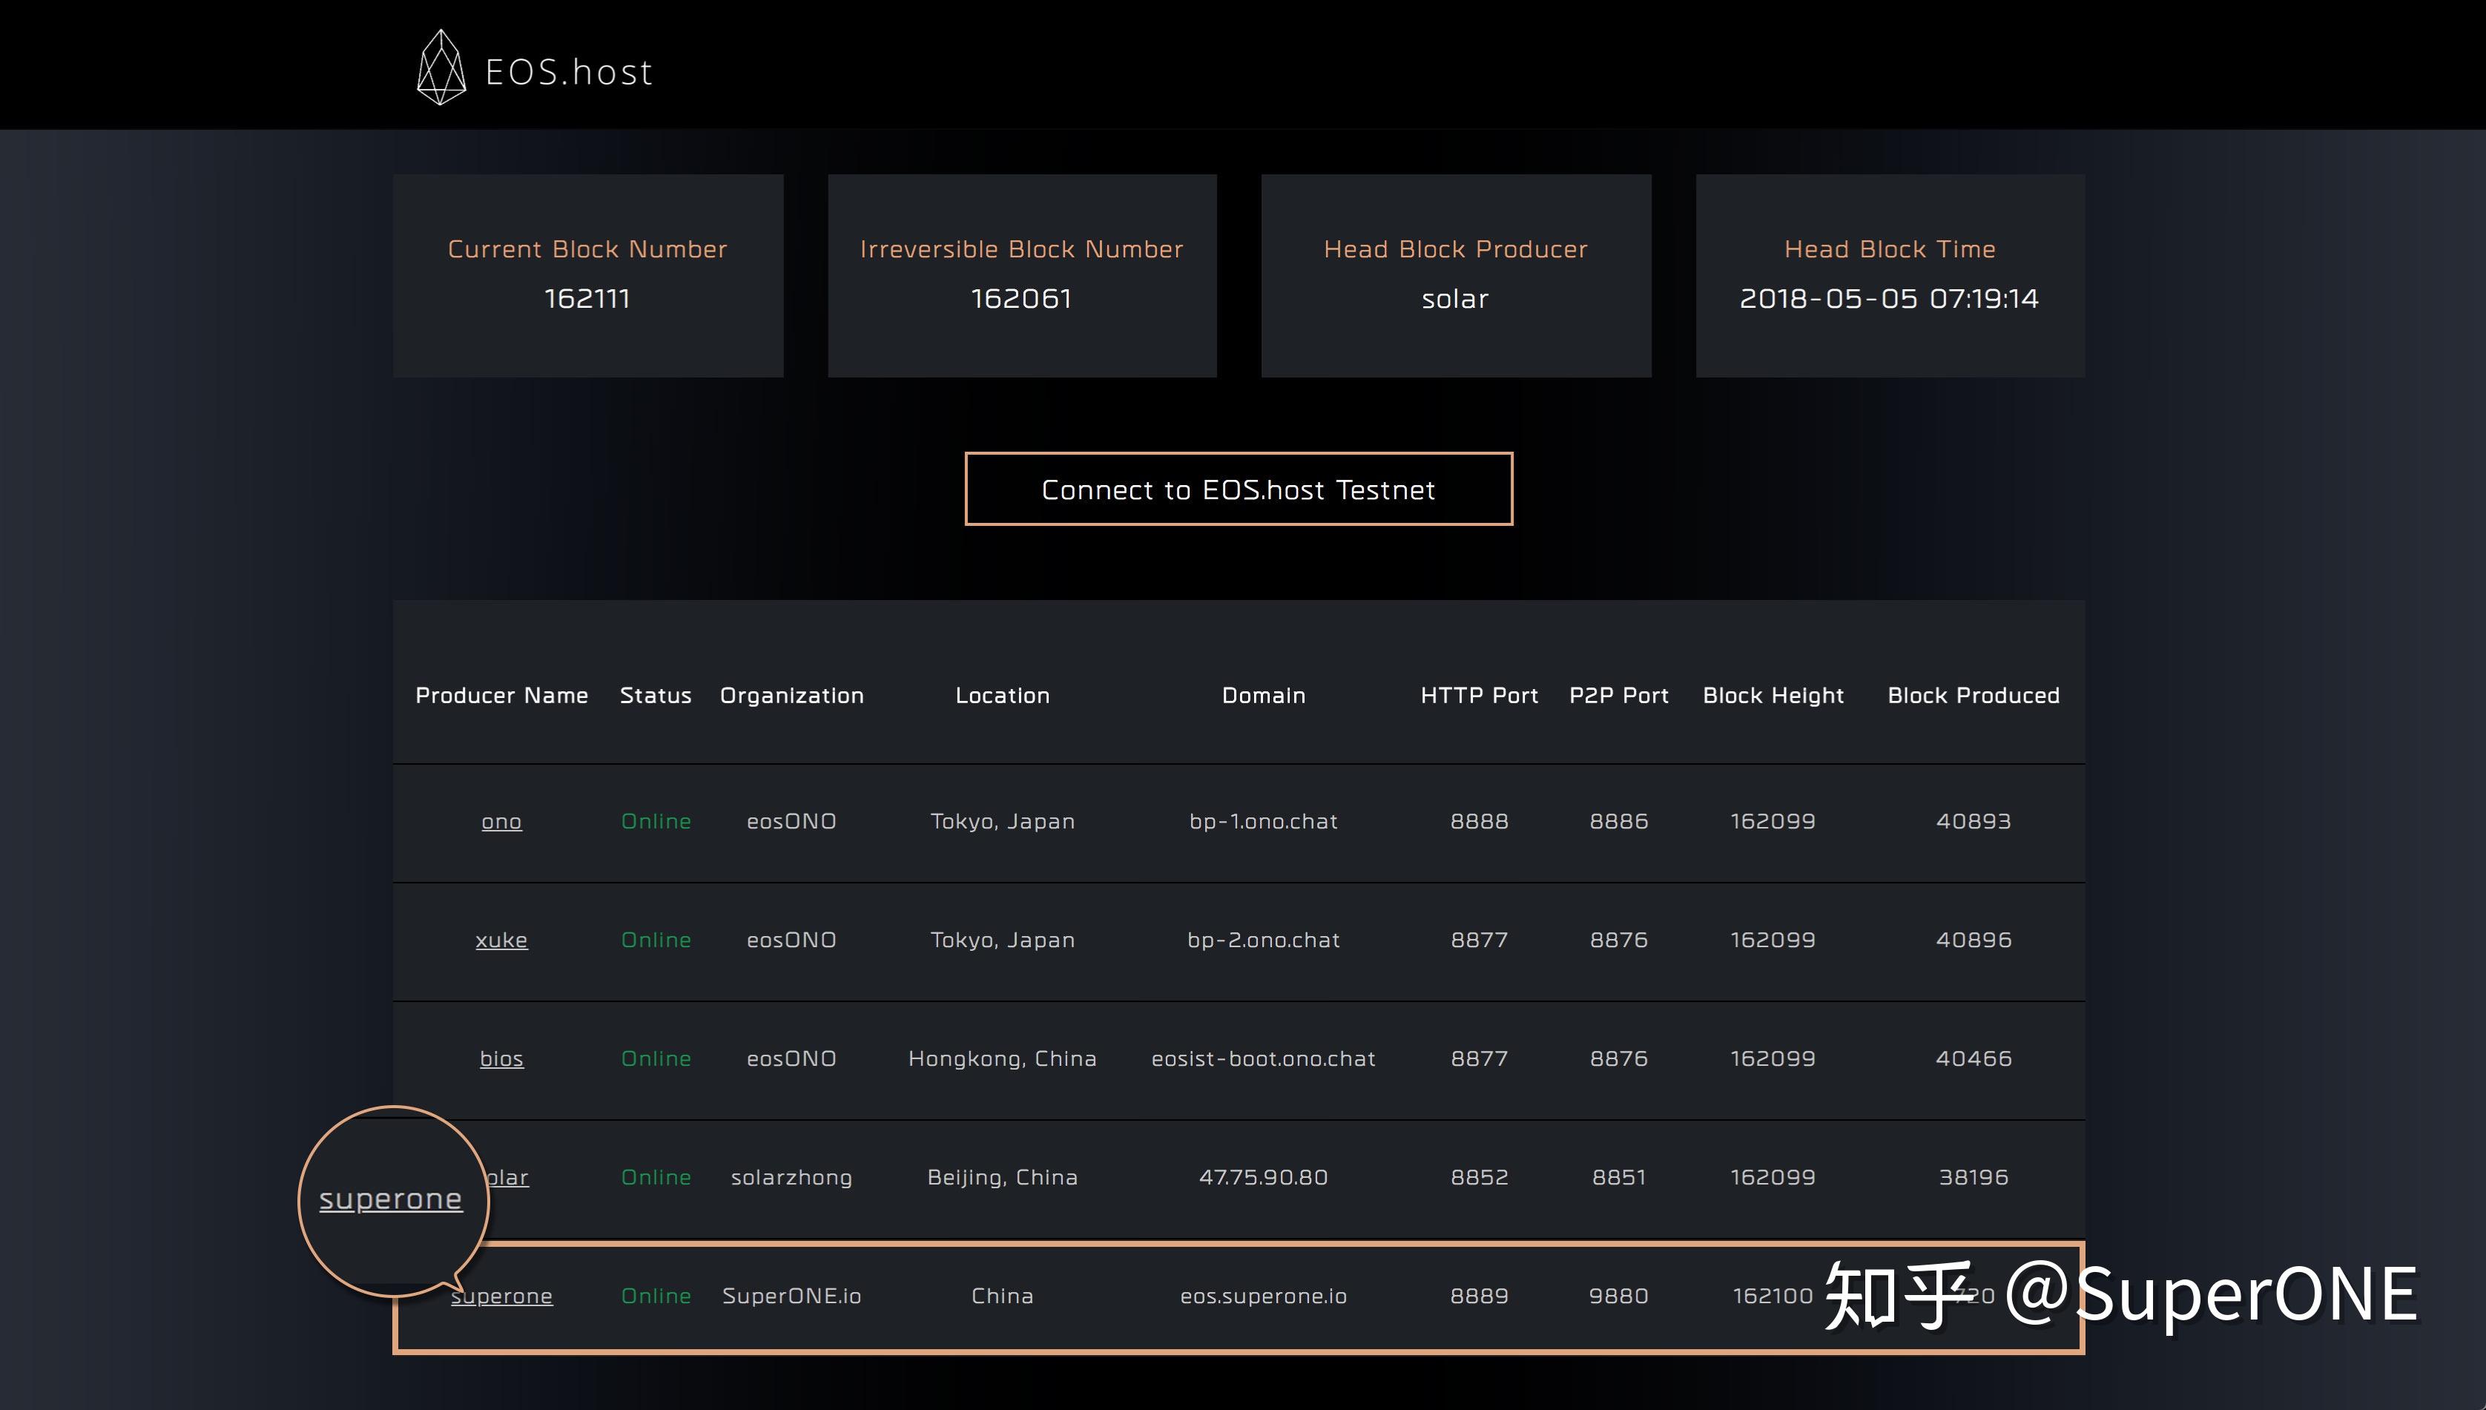Click the Head Block Time value
2486x1410 pixels.
[x=1889, y=298]
